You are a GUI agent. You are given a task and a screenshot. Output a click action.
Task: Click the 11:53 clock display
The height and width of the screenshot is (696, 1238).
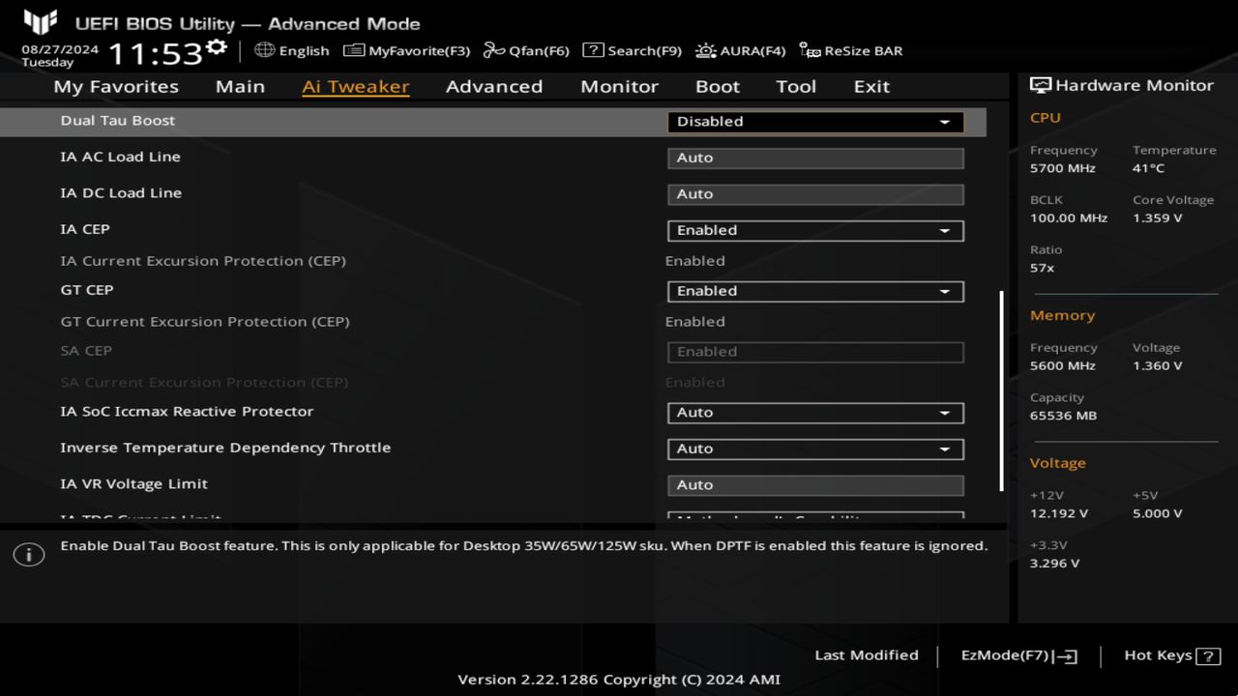155,52
